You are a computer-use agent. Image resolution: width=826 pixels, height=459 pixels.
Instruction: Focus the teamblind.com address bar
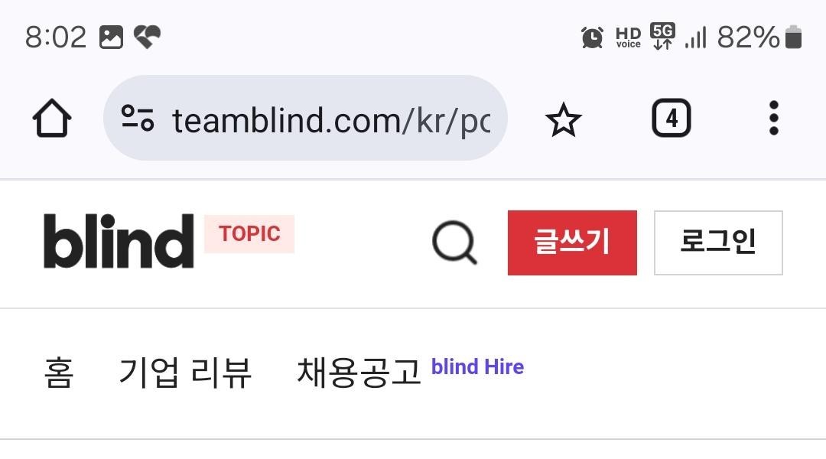[329, 120]
